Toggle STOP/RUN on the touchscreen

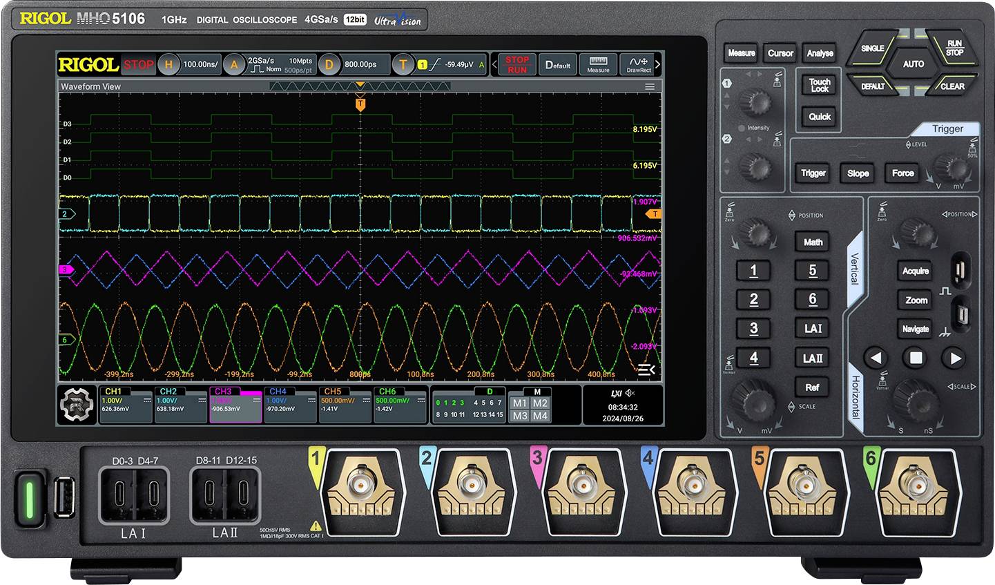pyautogui.click(x=516, y=65)
